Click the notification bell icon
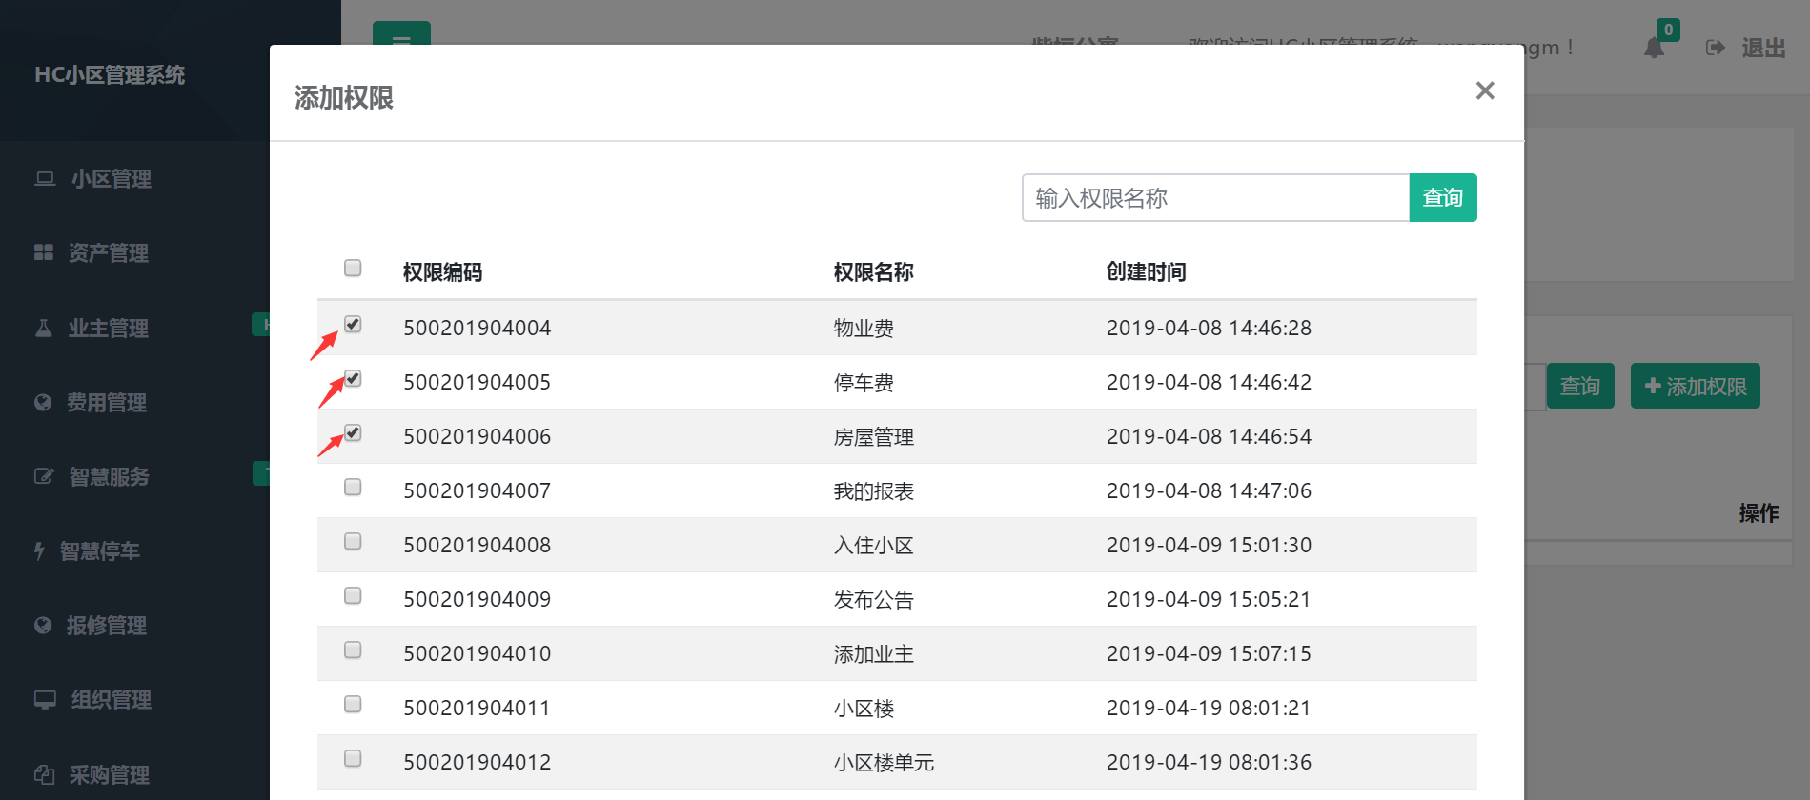Image resolution: width=1810 pixels, height=800 pixels. click(x=1654, y=48)
